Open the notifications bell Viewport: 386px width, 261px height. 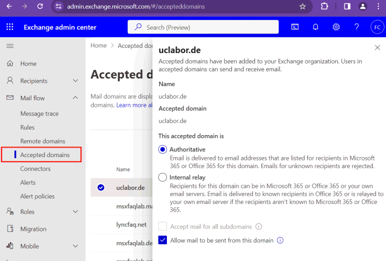316,27
